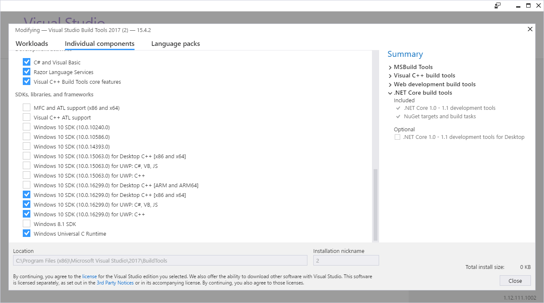Check Windows 10 SDK (10.0.15063.0) for Desktop C++
This screenshot has width=544, height=303.
(27, 156)
